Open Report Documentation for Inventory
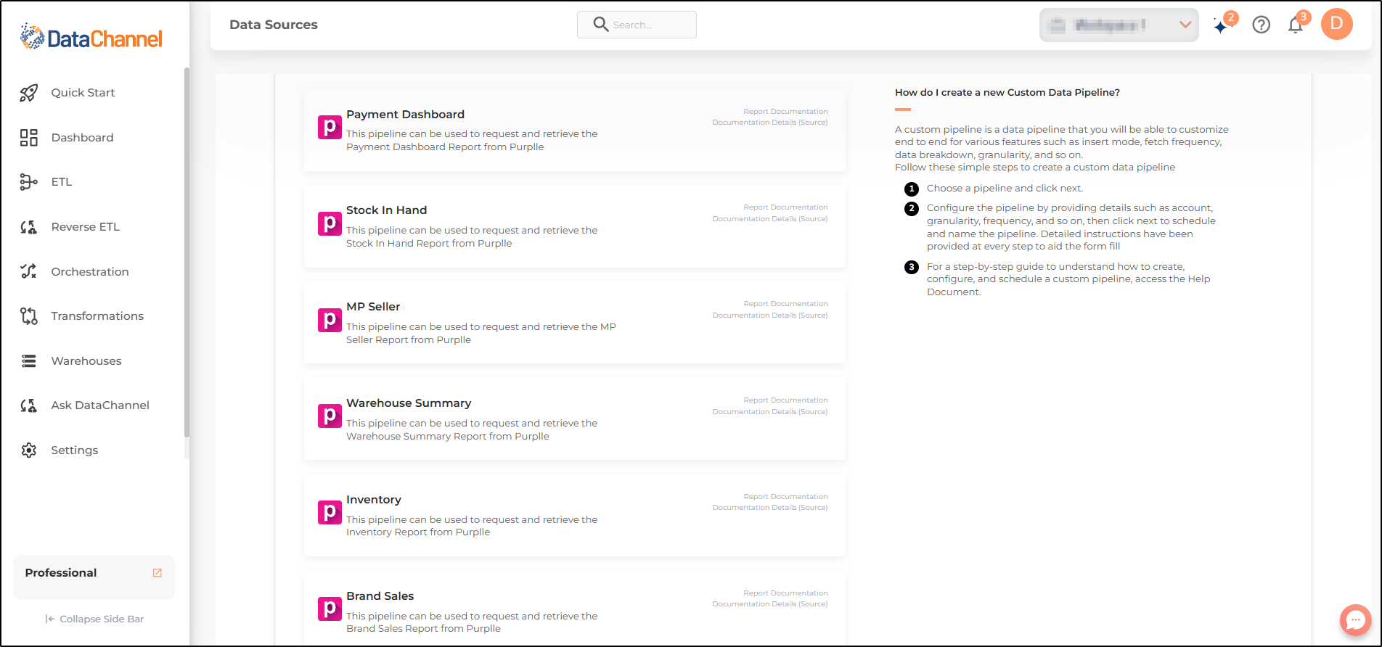Screen dimensions: 1382x647 (785, 497)
